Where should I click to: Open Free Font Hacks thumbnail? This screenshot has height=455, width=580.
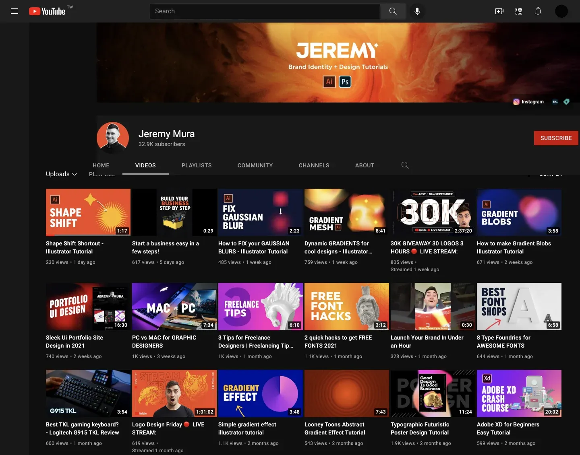[347, 307]
